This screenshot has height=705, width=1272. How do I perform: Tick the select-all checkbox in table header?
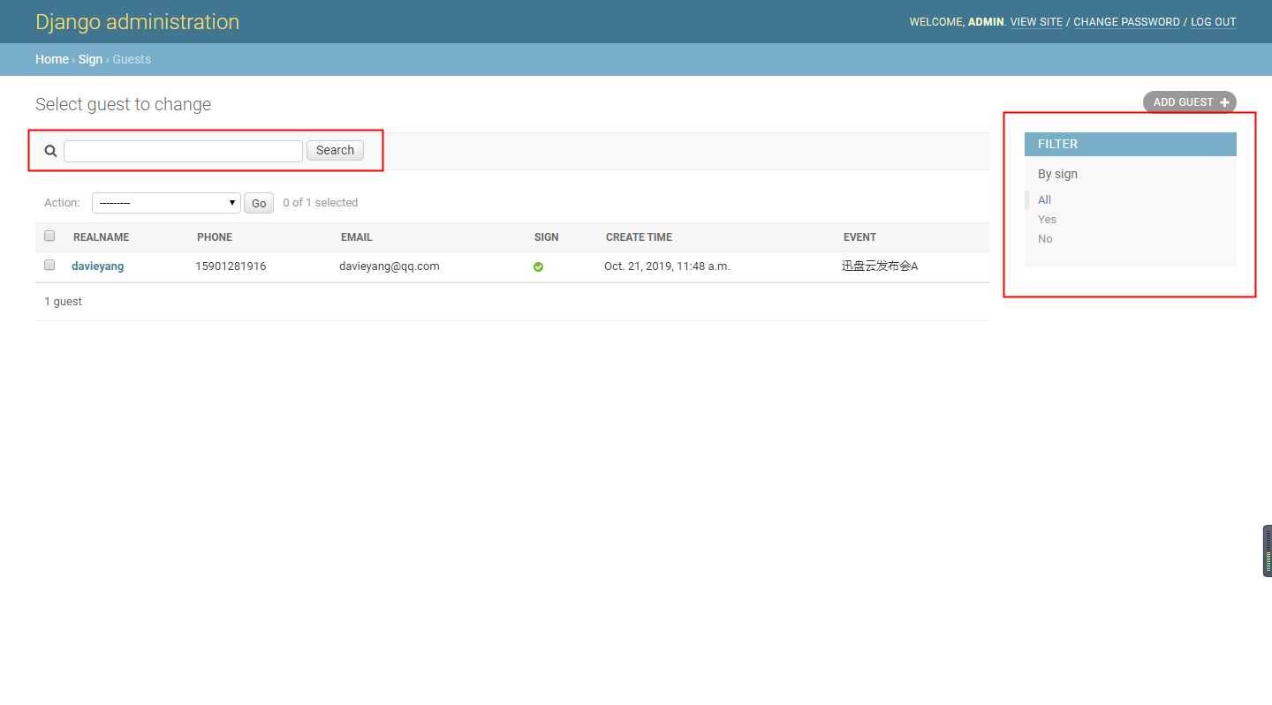pos(49,236)
